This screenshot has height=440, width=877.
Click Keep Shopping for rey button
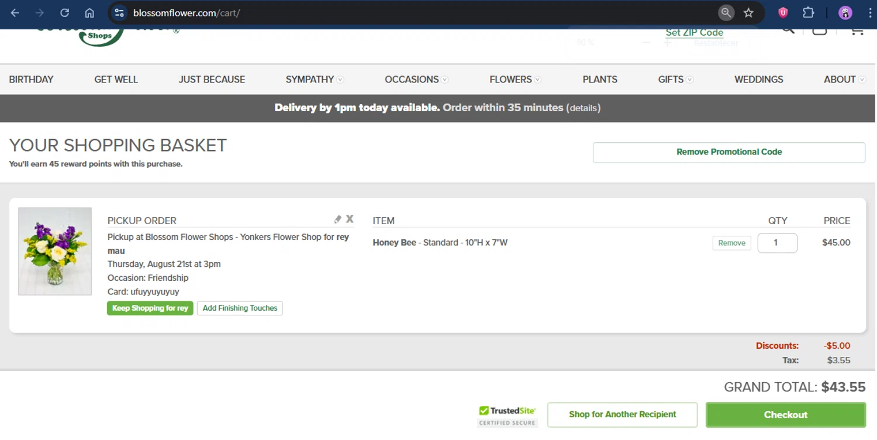150,308
